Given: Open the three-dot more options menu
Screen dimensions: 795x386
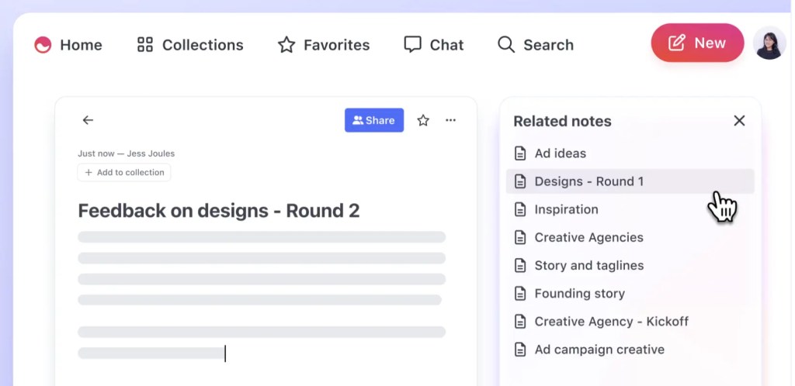Looking at the screenshot, I should [450, 120].
